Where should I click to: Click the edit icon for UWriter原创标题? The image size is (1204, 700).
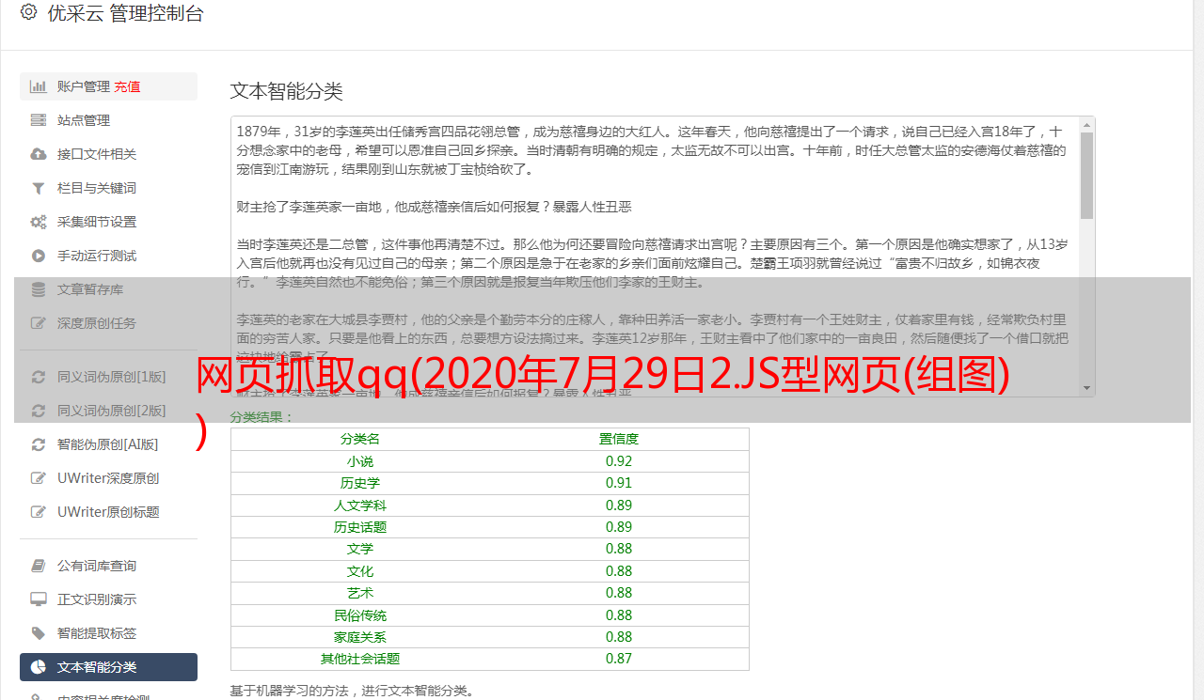(39, 512)
